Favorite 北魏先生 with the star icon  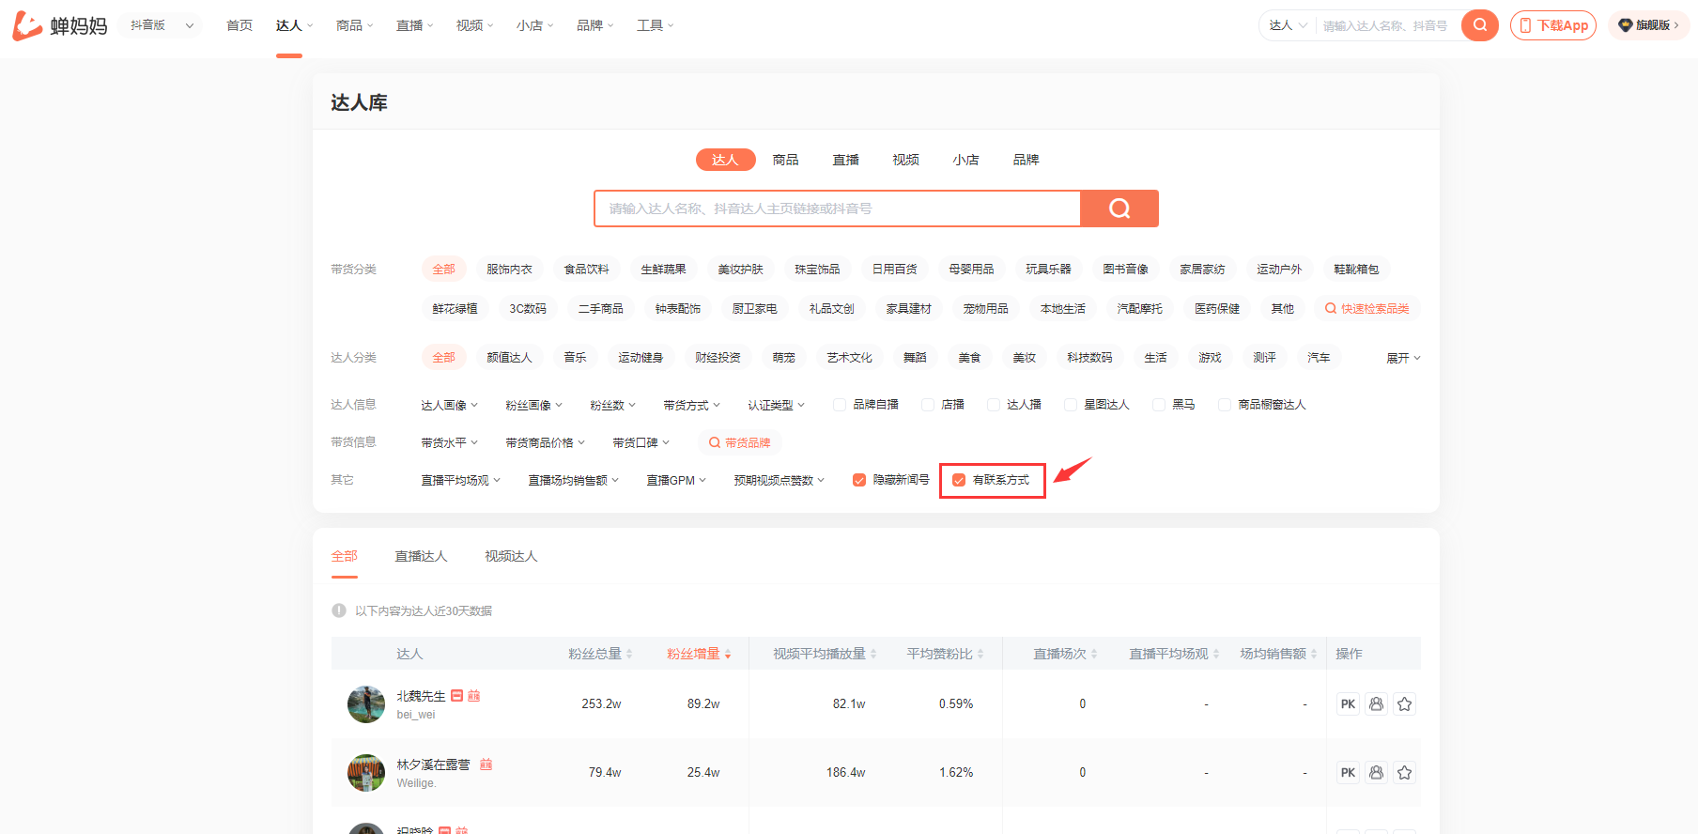click(1405, 704)
